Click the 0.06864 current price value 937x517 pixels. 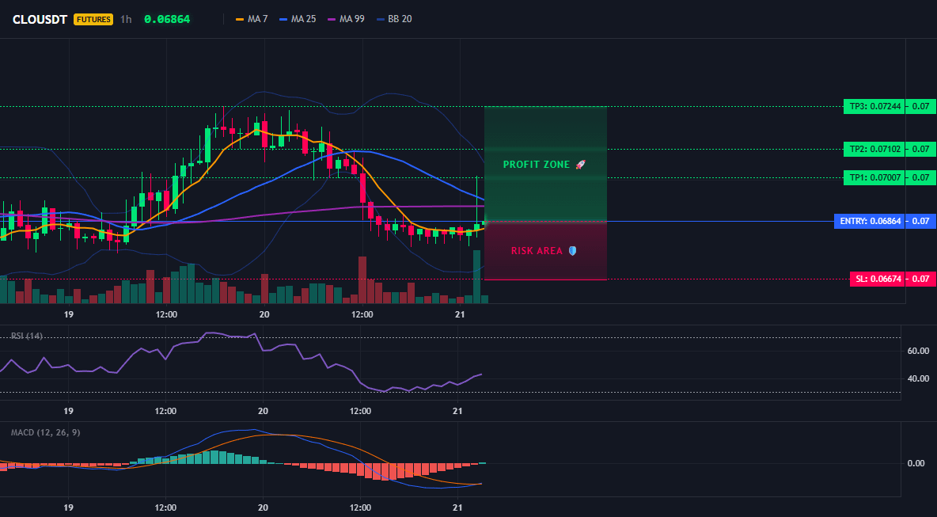pos(167,19)
